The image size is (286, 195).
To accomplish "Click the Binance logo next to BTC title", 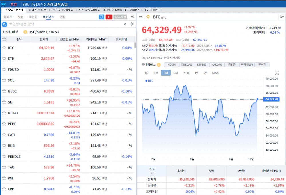I will pos(148,17).
